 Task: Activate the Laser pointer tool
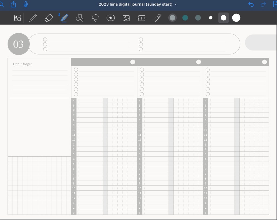coord(157,18)
